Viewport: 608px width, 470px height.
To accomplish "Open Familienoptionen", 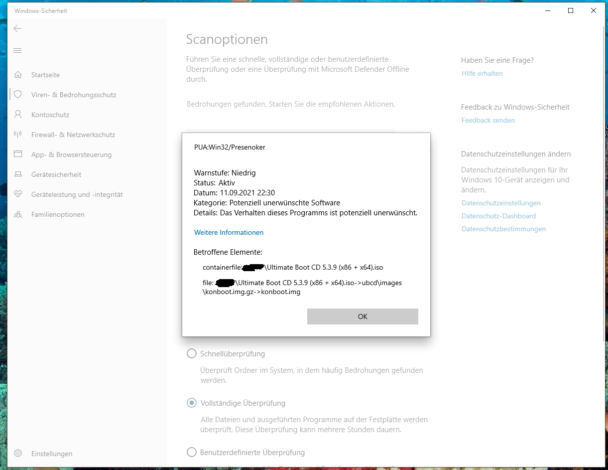I will tap(58, 214).
